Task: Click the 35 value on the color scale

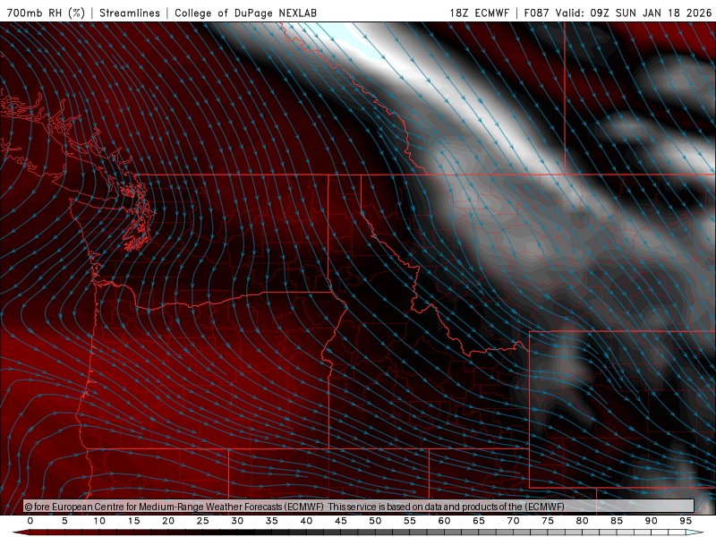Action: pos(272,521)
